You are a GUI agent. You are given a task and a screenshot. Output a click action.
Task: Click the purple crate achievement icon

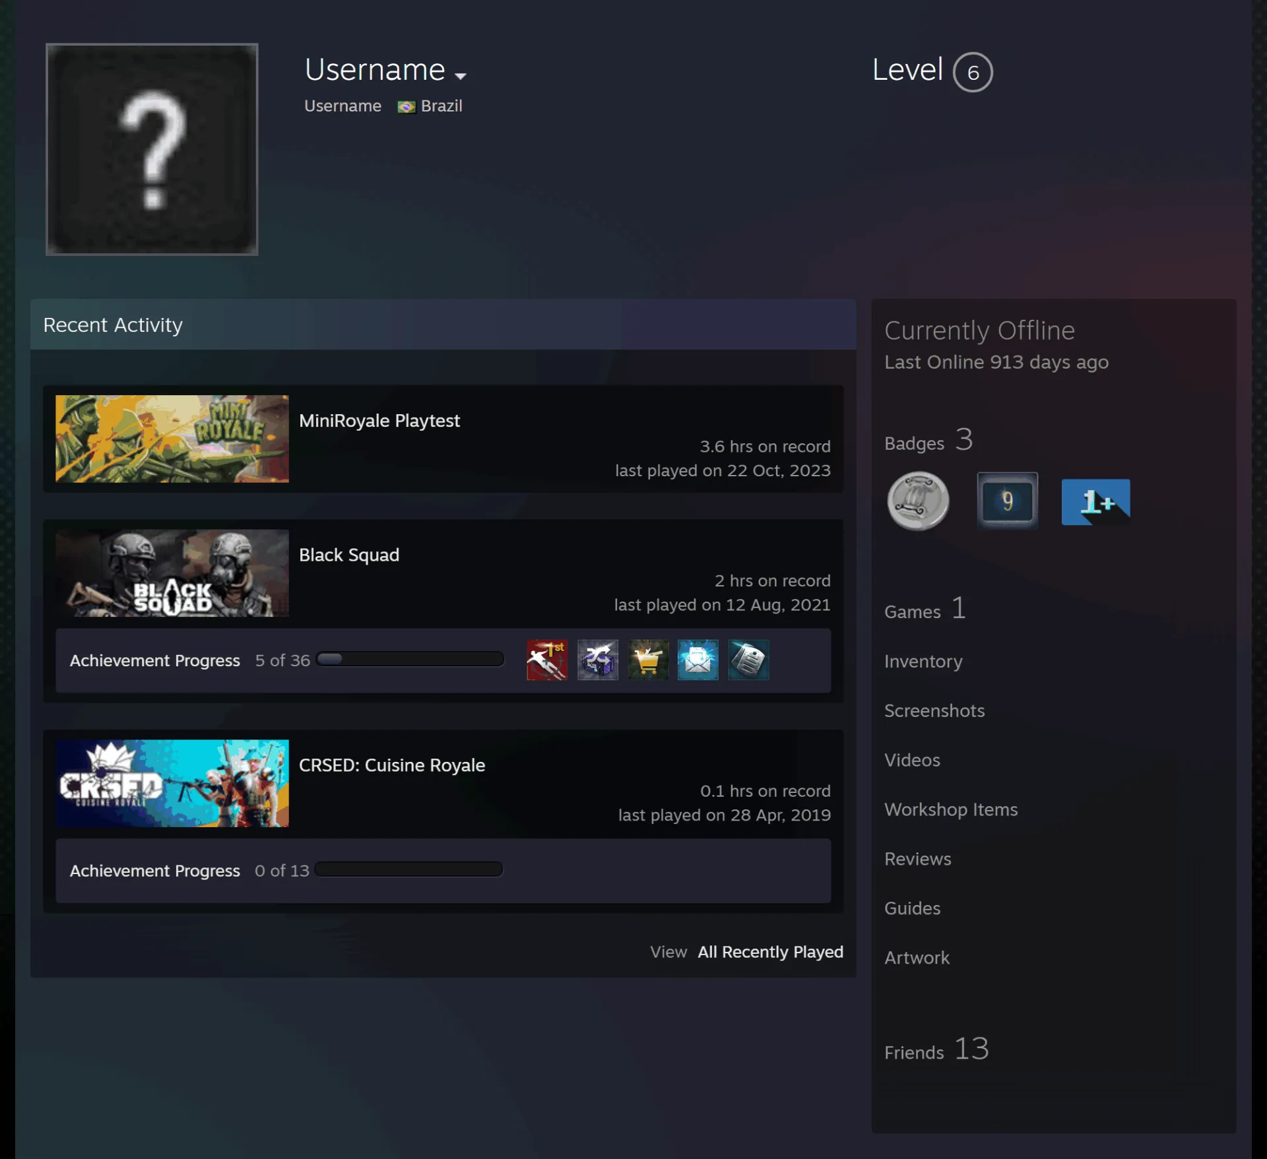point(597,660)
